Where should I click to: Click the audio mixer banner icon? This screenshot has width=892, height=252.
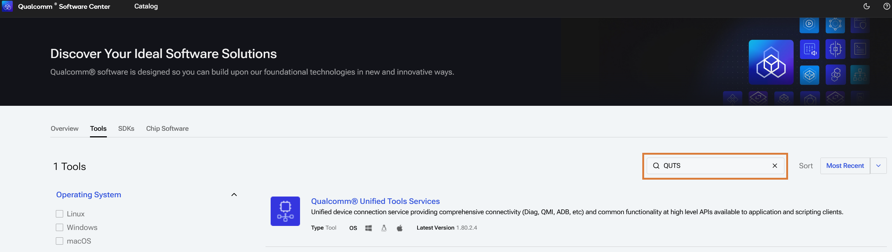(809, 49)
